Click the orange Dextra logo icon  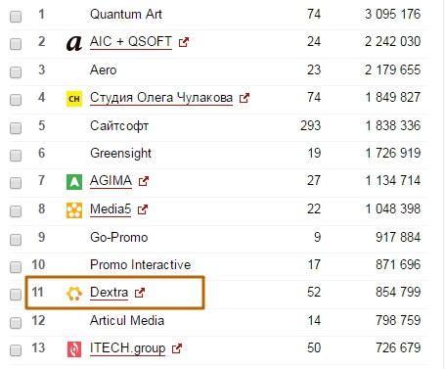click(74, 294)
